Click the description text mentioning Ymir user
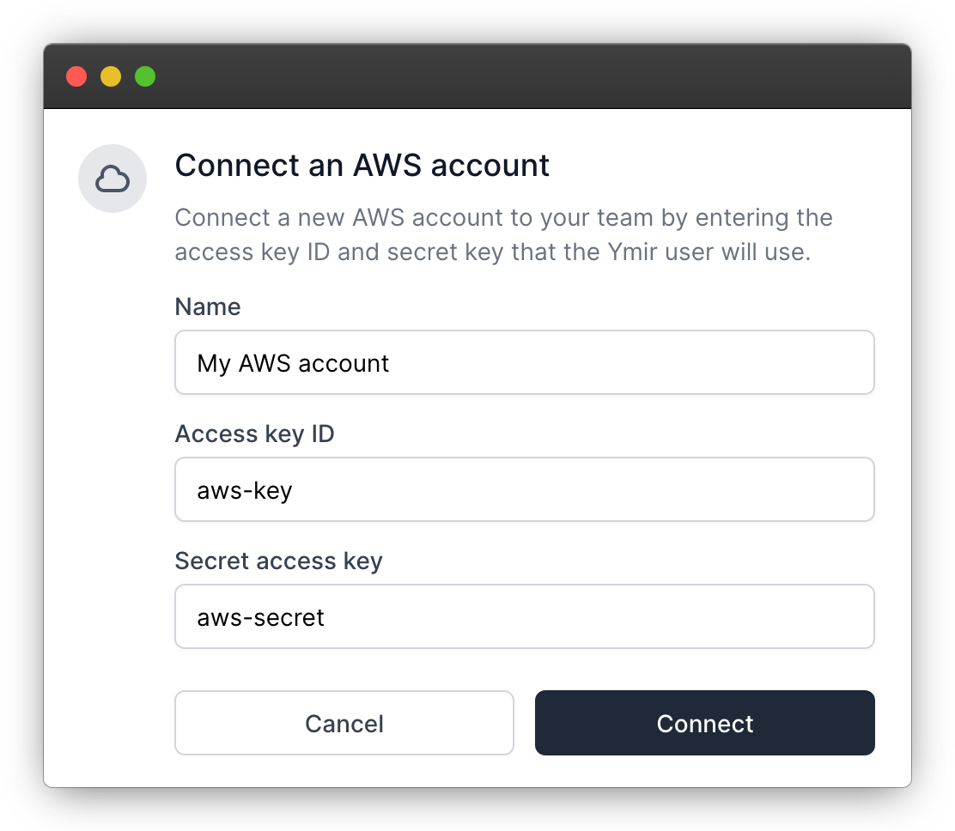This screenshot has height=831, width=955. pos(503,234)
